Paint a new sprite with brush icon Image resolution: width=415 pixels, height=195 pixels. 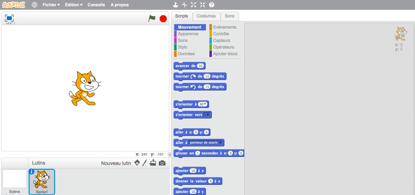tap(144, 163)
